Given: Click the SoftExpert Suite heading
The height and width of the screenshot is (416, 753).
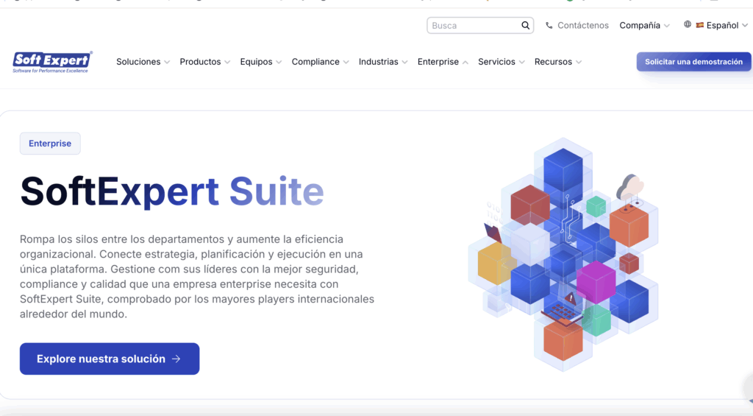Looking at the screenshot, I should coord(172,191).
